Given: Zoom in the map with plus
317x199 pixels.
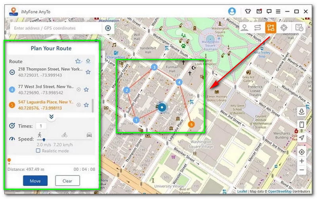Looking at the screenshot, I should point(302,161).
